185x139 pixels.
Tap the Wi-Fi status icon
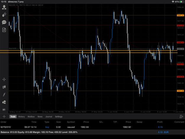[x=173, y=2]
